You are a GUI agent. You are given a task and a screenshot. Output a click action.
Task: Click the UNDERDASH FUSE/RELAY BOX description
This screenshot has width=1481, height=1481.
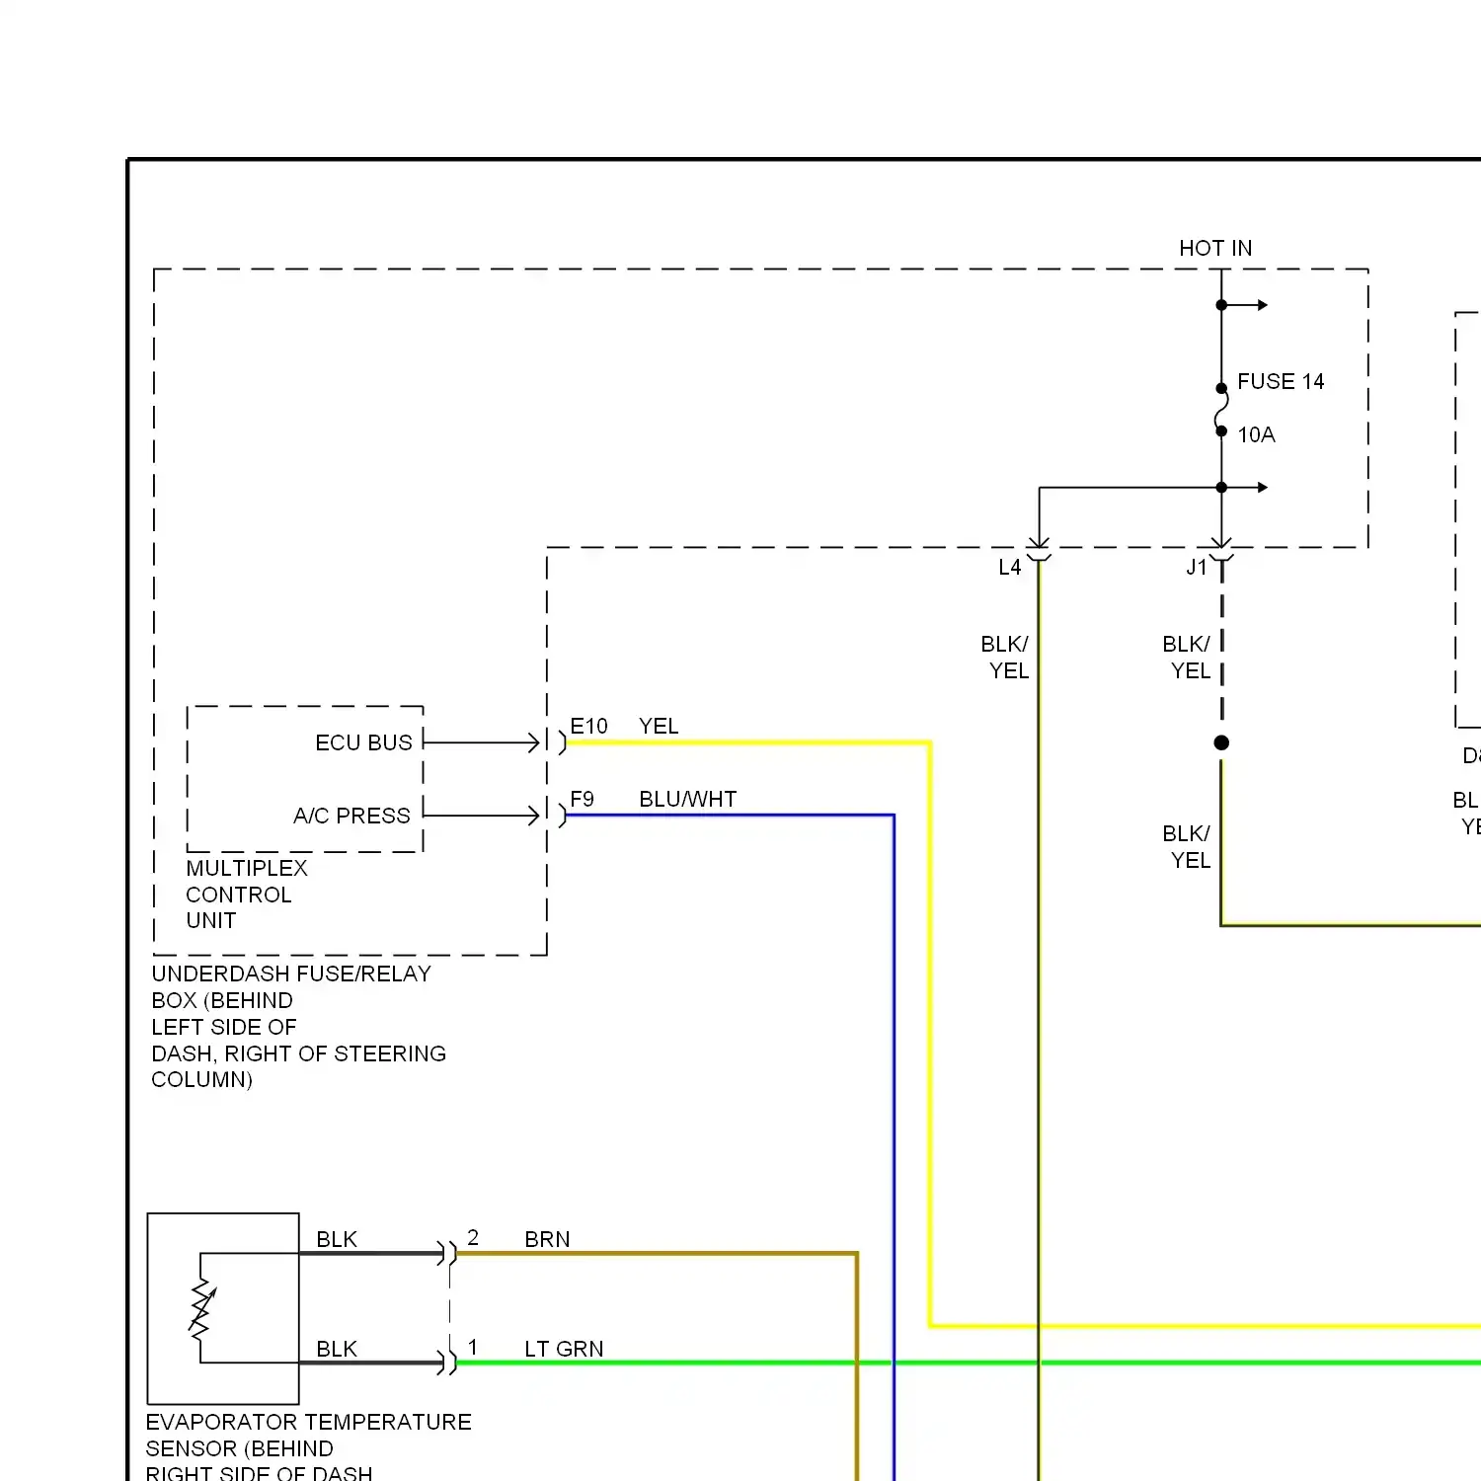(x=298, y=1027)
